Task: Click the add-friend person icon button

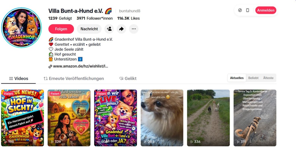Action: coord(109,29)
